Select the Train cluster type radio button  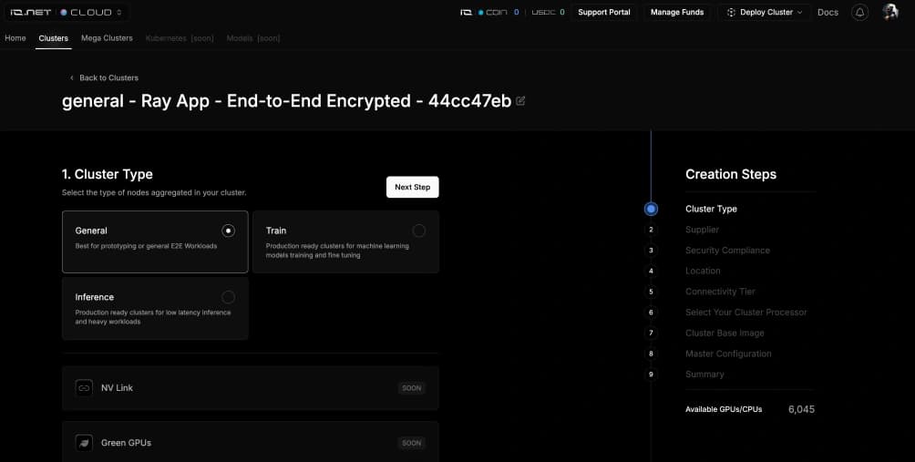click(418, 231)
